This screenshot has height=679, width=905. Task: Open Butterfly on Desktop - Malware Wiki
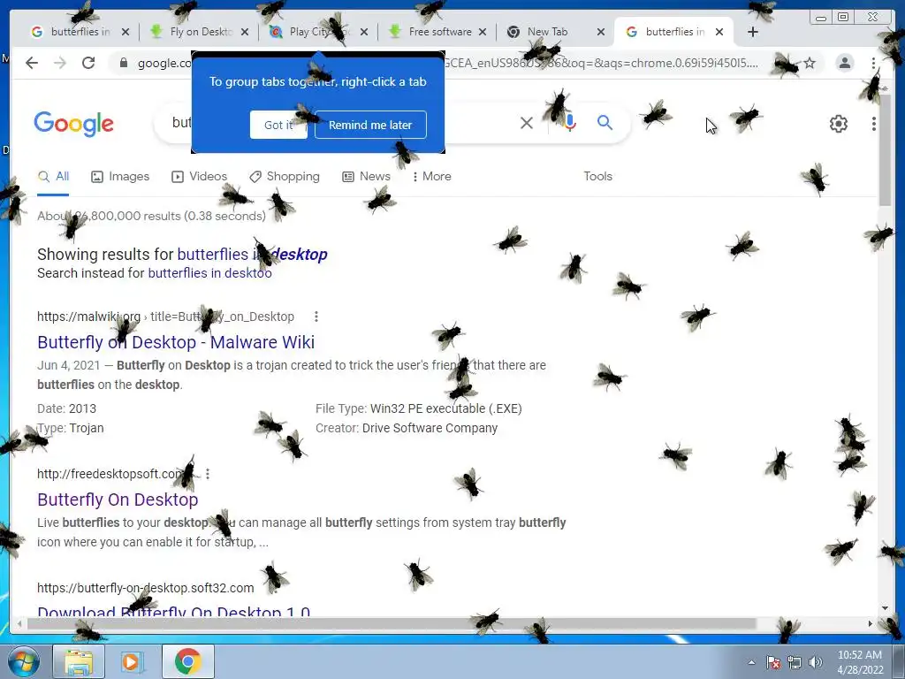point(176,342)
